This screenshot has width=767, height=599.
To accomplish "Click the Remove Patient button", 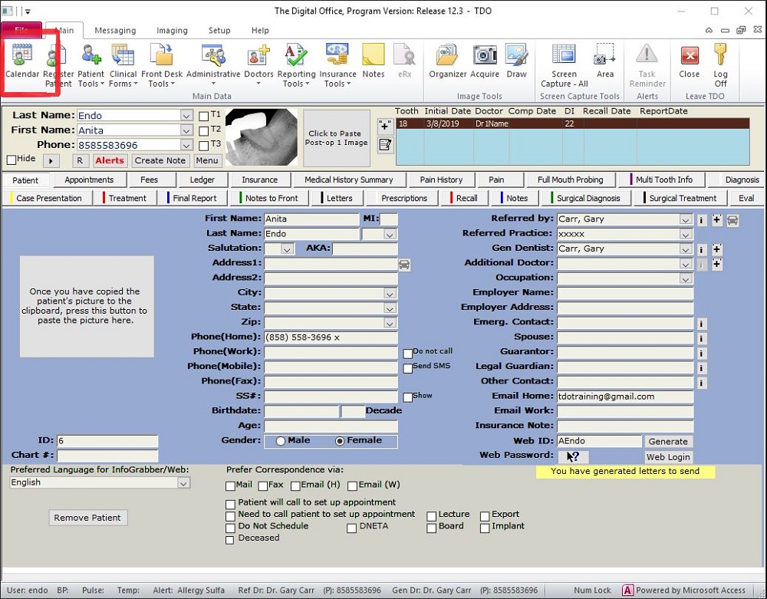I will pyautogui.click(x=87, y=518).
